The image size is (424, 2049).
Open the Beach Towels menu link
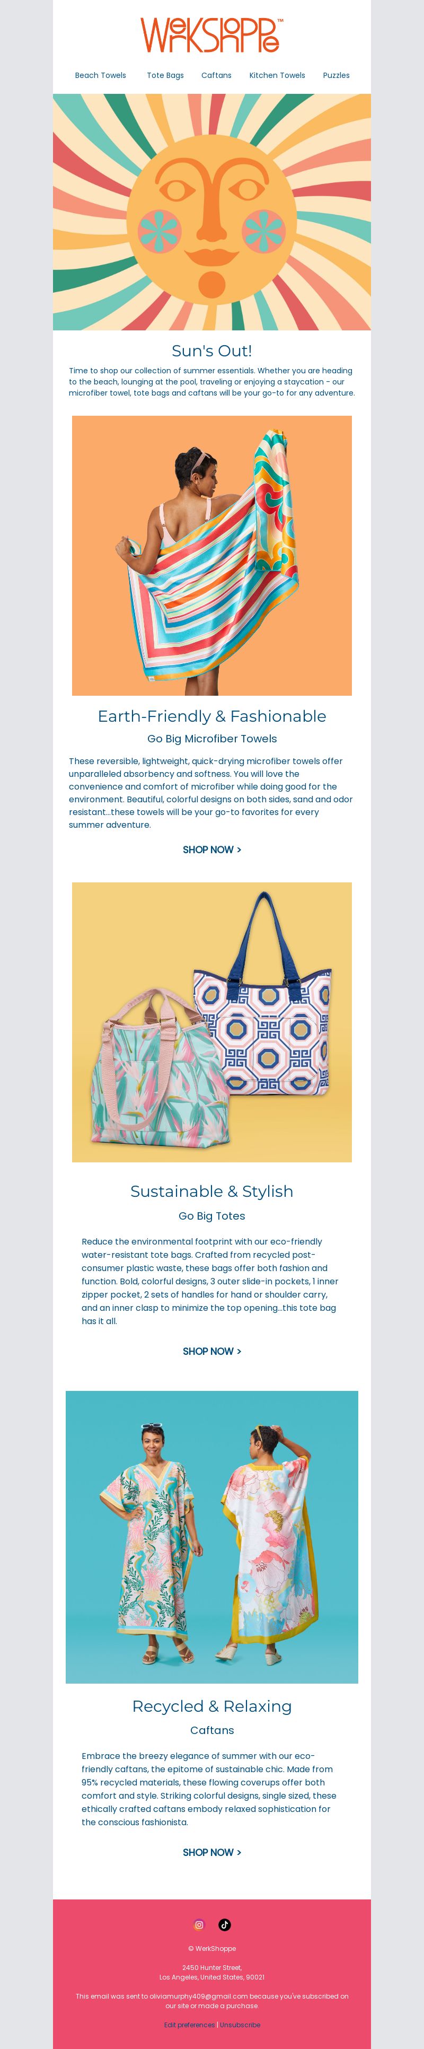pyautogui.click(x=100, y=75)
